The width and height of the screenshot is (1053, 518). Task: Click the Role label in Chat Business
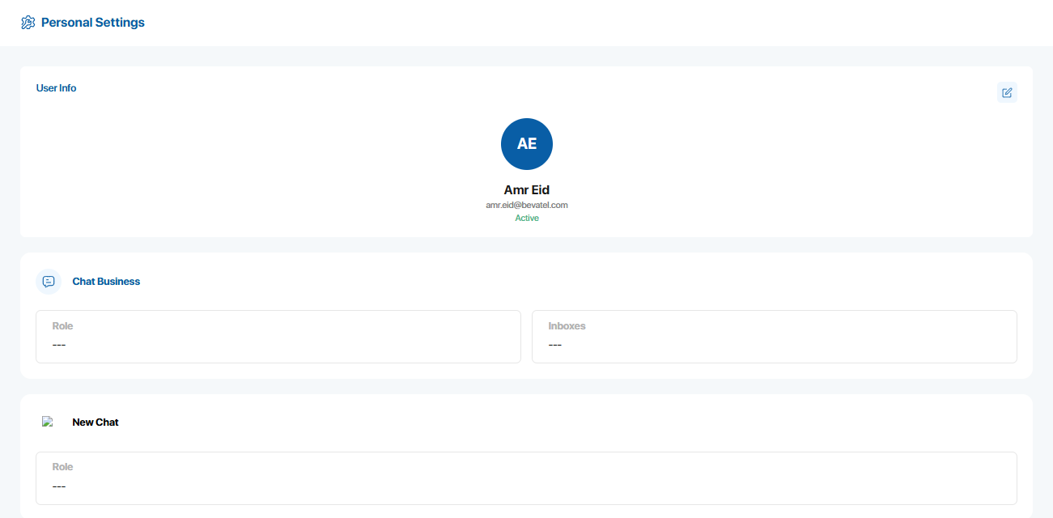(x=62, y=326)
